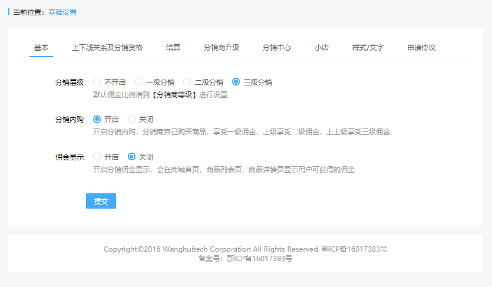This screenshot has width=492, height=287.
Task: Turn on 佣金显示 with 开启 radio
Action: [x=97, y=157]
